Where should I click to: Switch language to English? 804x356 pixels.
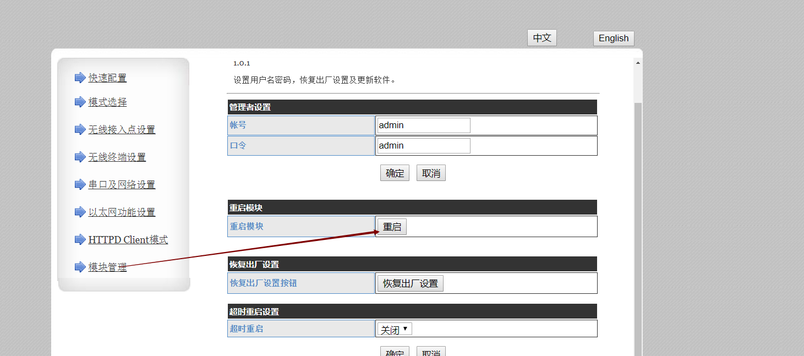614,38
